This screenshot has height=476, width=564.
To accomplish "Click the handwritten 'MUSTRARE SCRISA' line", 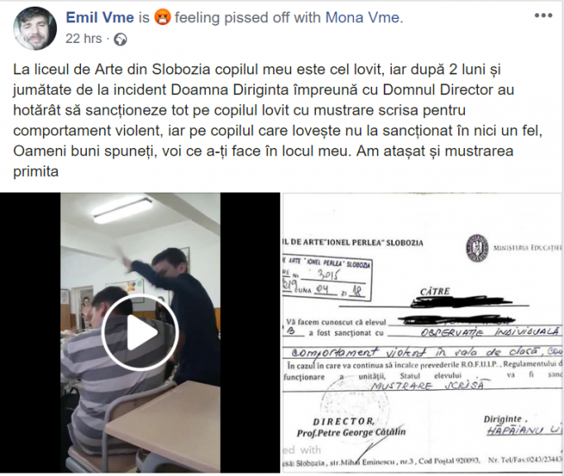I will point(428,385).
